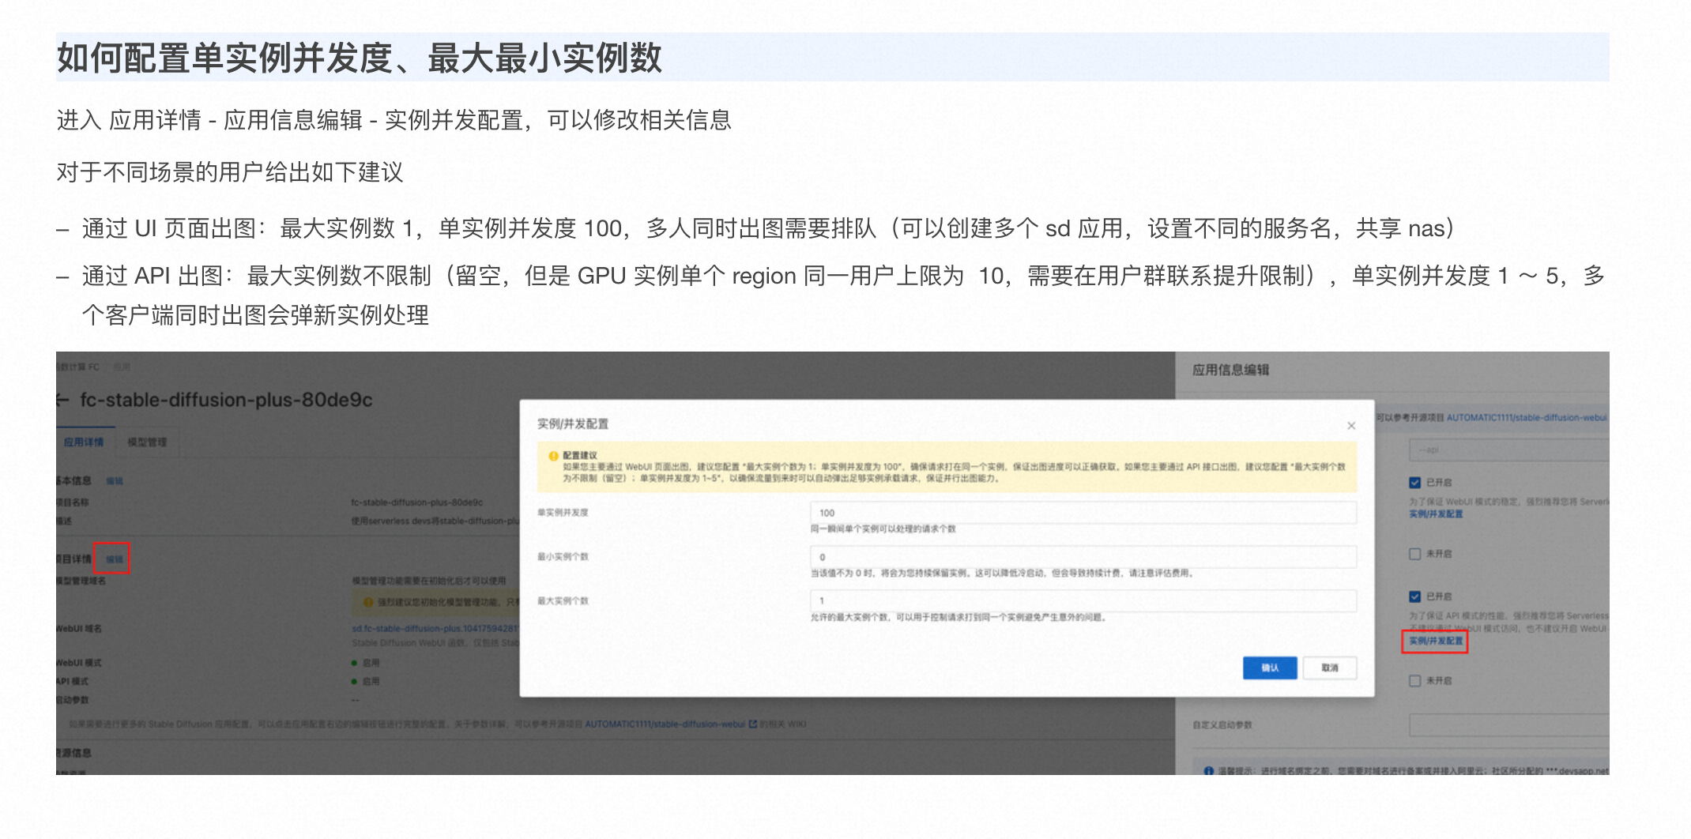Go back using arrow beside fc-stable-diffusion-plus-80de9c

click(x=63, y=401)
